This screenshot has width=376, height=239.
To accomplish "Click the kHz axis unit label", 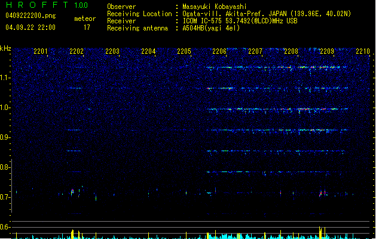I will (x=5, y=48).
